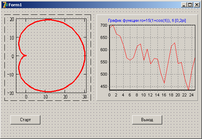This screenshot has height=139, width=202.
Task: Maximize the Form1 window
Action: pos(190,5)
